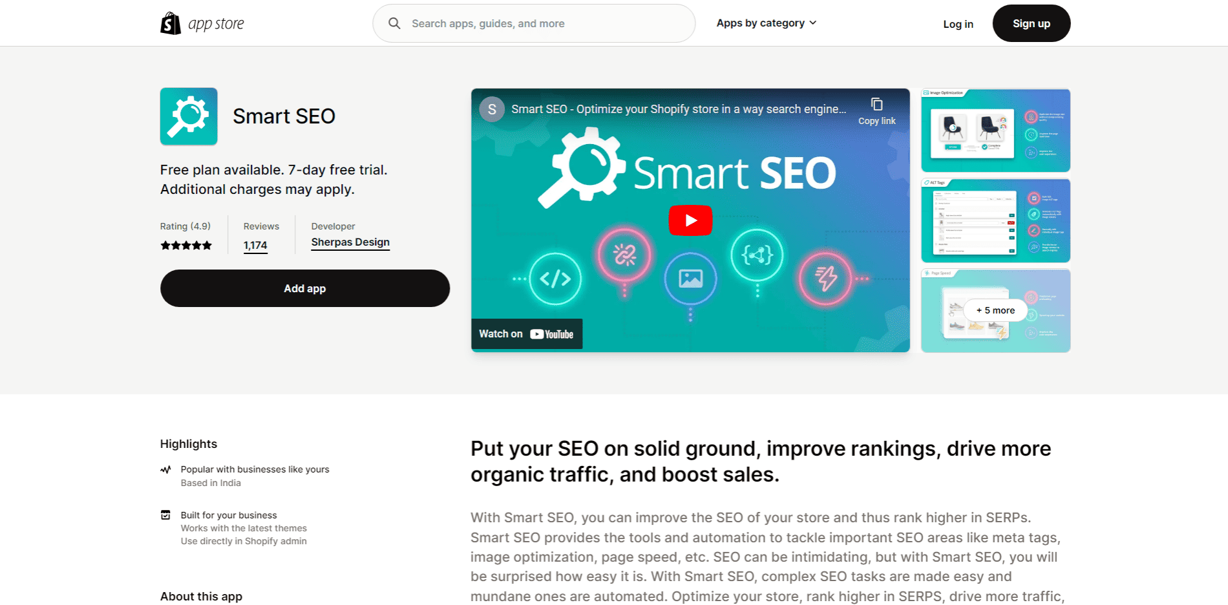
Task: Click 'Works with the latest themes' text
Action: point(244,528)
